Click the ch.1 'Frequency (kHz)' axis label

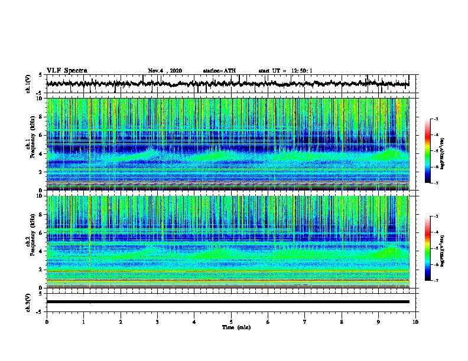(x=32, y=137)
